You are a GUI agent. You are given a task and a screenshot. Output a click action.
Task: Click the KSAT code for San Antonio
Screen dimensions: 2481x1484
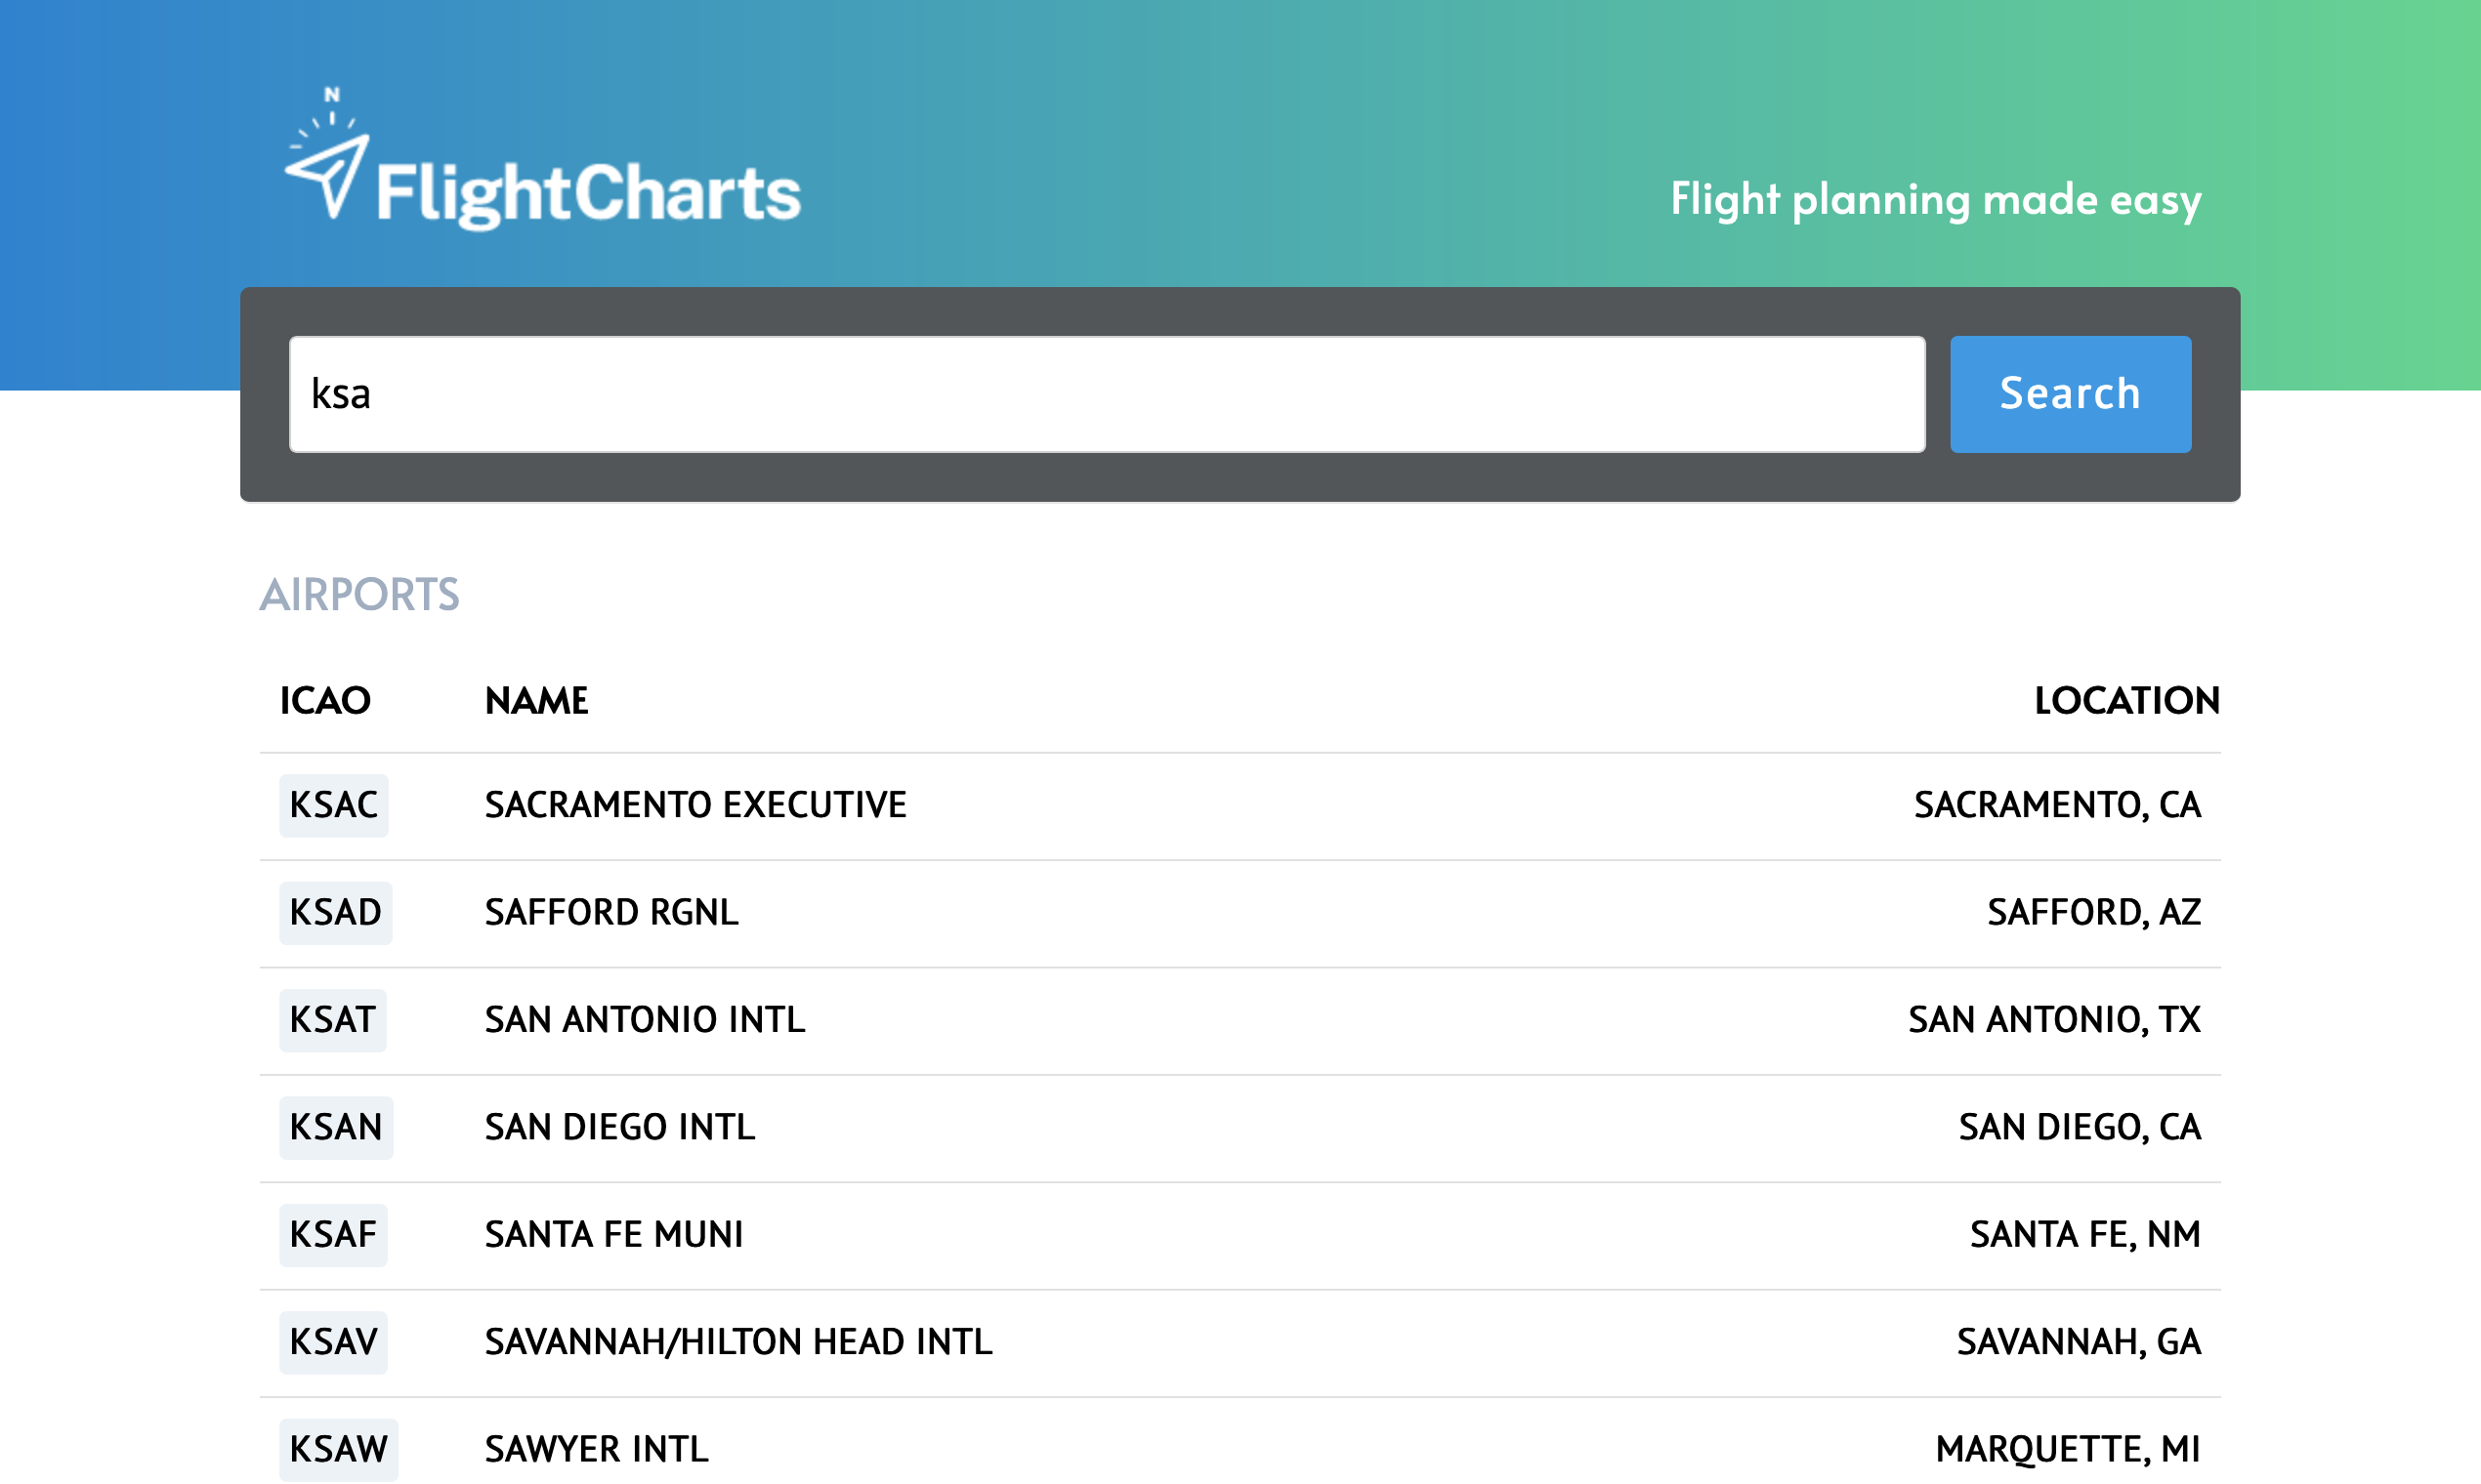point(331,1021)
